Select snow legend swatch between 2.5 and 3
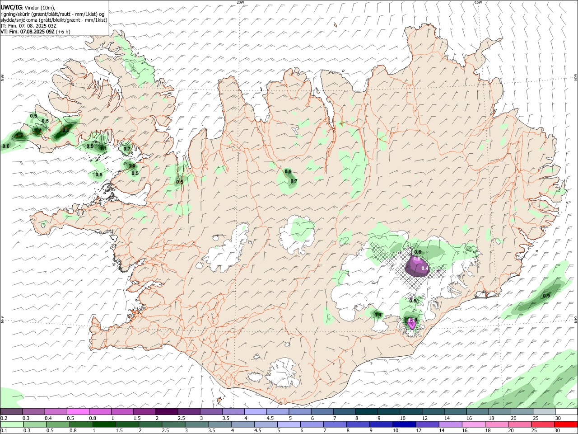This screenshot has width=578, height=434. tap(189, 411)
